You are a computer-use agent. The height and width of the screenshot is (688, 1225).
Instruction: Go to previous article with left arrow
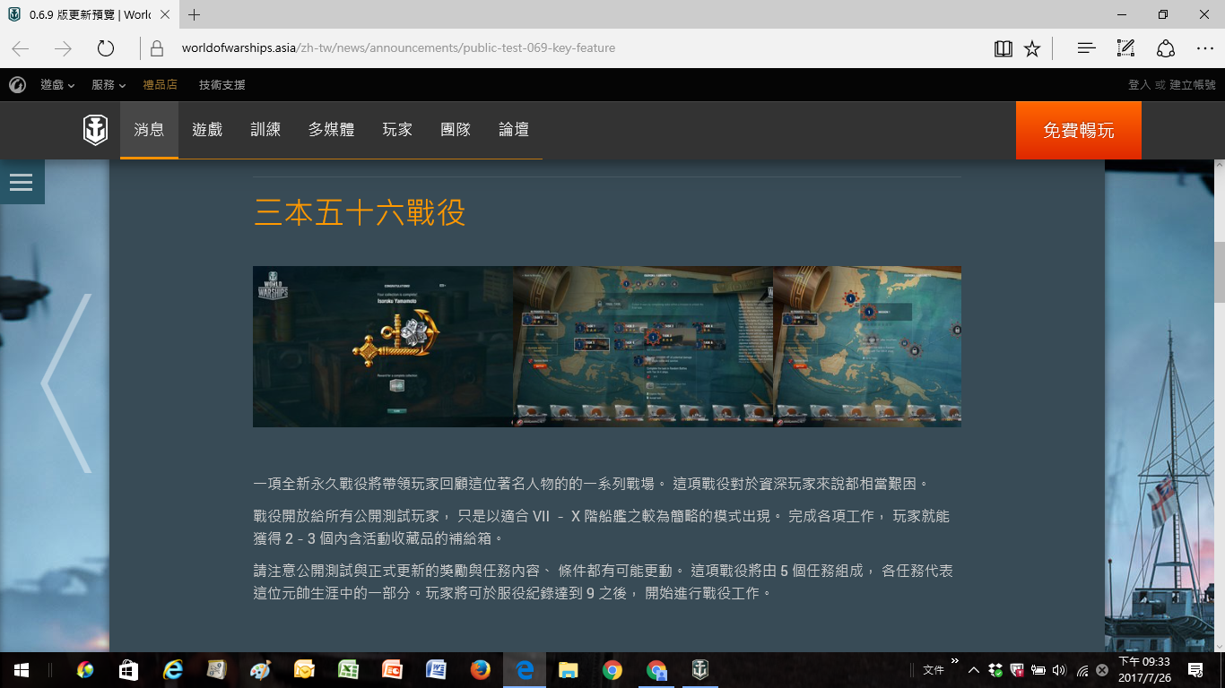(x=65, y=383)
